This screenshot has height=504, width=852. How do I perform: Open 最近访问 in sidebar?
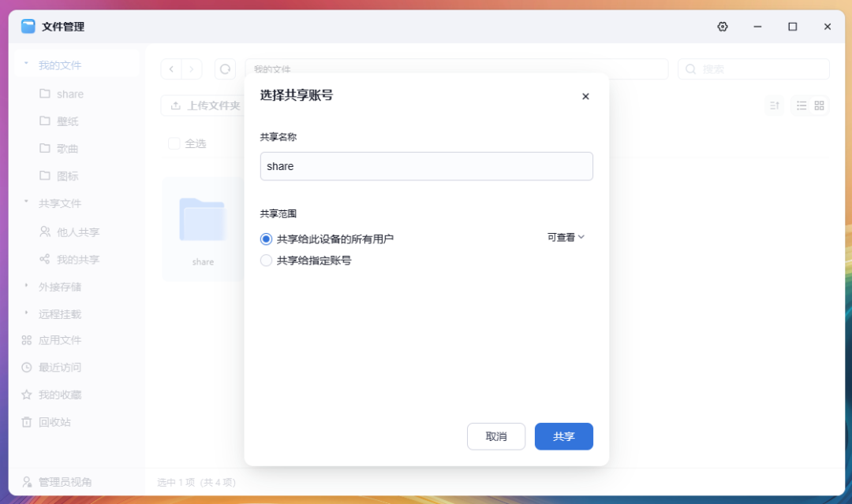(60, 367)
